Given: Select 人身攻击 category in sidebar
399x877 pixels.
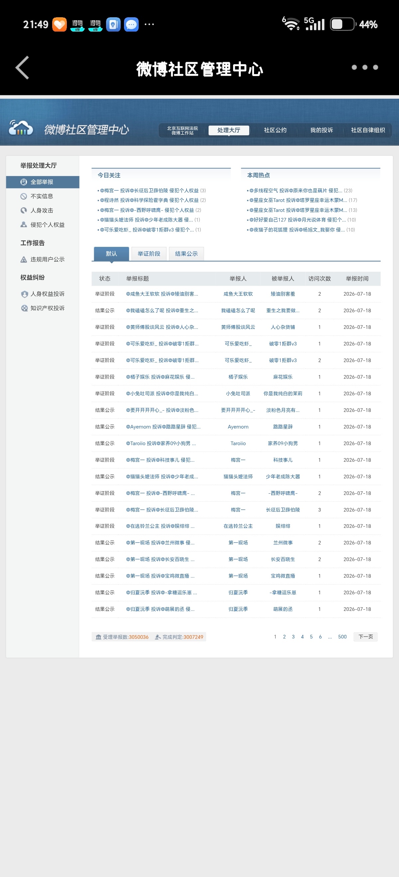Looking at the screenshot, I should (42, 211).
